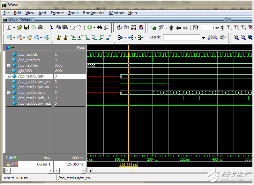The width and height of the screenshot is (254, 185).
Task: Toggle the lock on Cursor 1
Action: pos(8,164)
